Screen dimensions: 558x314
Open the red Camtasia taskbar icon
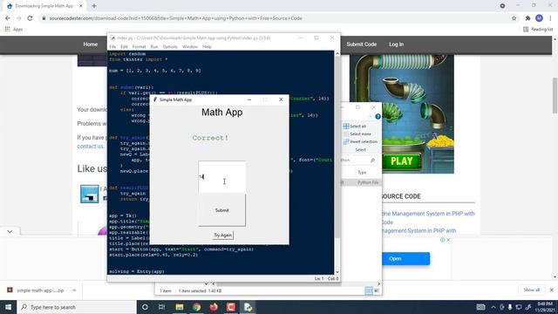click(230, 307)
